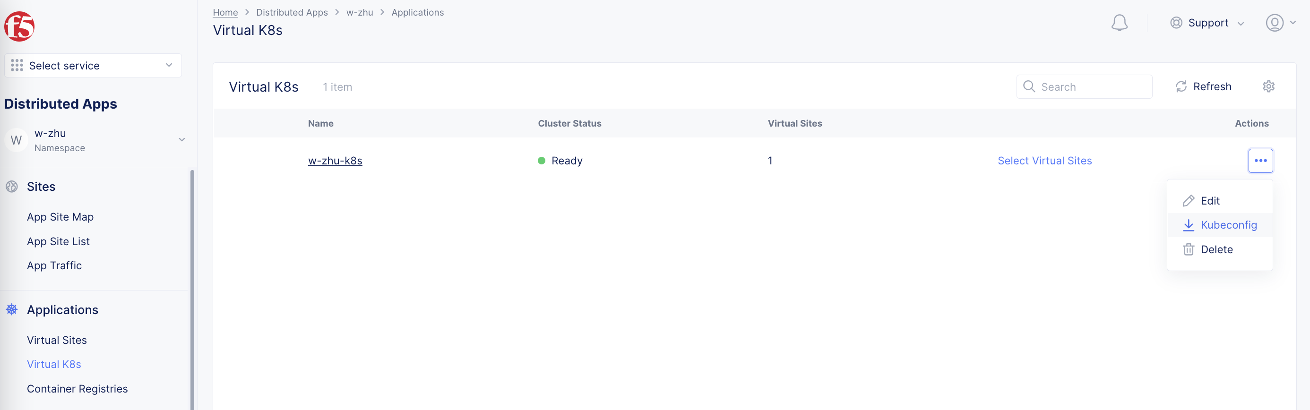Click the W namespace avatar
The image size is (1310, 410).
click(x=16, y=140)
